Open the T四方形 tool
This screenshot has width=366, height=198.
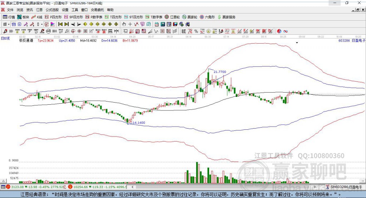coord(113,17)
